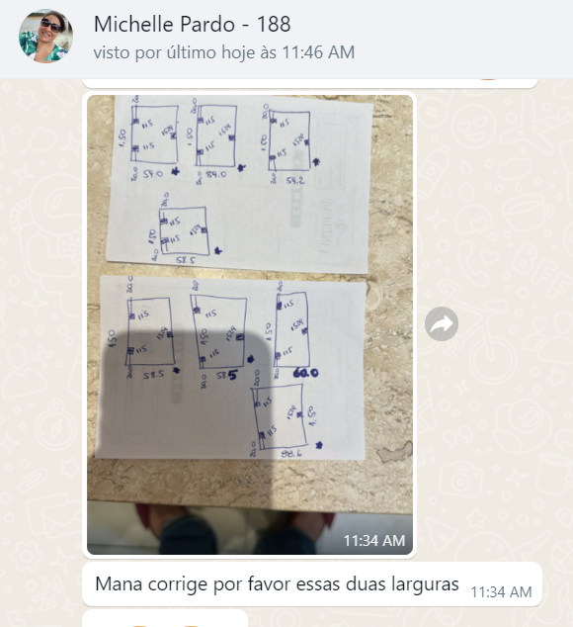Click the partially visible message bubble at bottom
The height and width of the screenshot is (627, 573).
click(x=165, y=619)
